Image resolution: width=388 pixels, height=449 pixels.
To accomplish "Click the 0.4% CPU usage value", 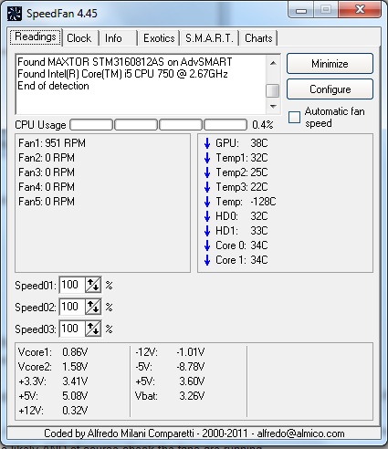I will 263,125.
